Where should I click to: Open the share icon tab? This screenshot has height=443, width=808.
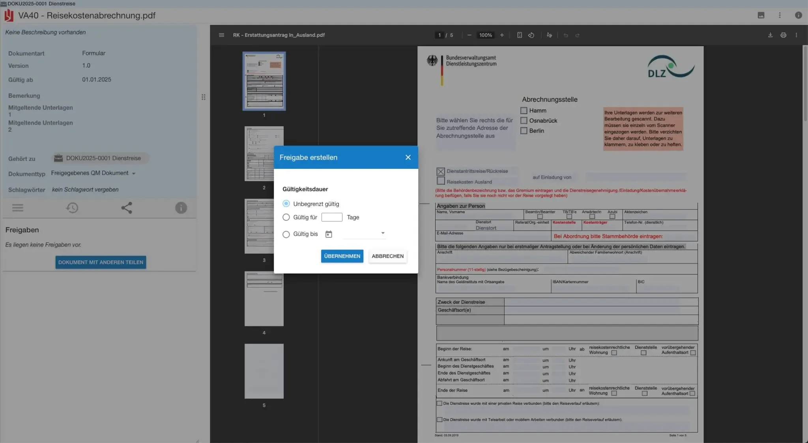coord(126,208)
